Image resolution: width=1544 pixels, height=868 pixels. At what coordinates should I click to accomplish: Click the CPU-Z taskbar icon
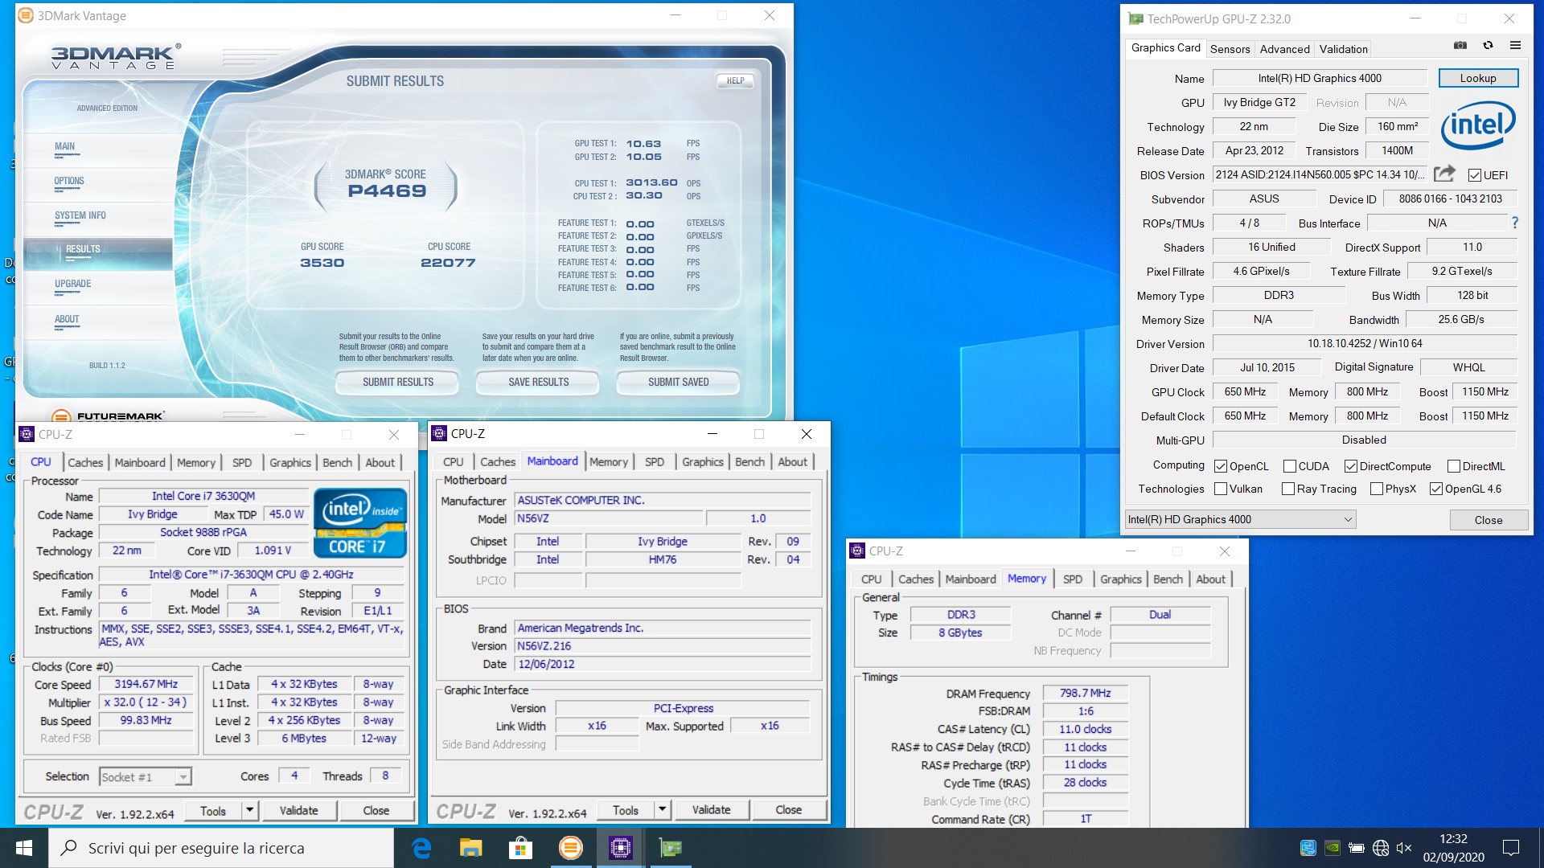coord(620,848)
